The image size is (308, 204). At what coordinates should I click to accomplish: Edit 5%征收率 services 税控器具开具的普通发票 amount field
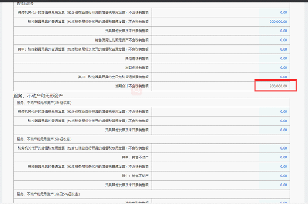pyautogui.click(x=221, y=167)
